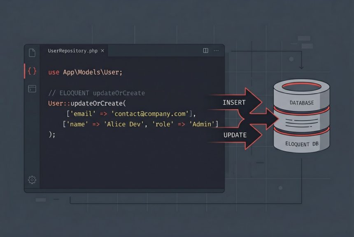The height and width of the screenshot is (237, 354).
Task: Open the more actions ellipsis menu
Action: click(x=216, y=51)
